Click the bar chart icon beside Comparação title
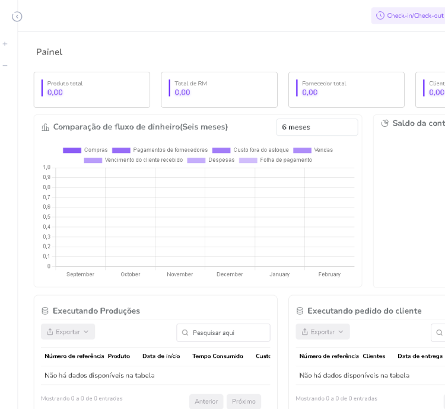The height and width of the screenshot is (409, 445). tap(46, 127)
